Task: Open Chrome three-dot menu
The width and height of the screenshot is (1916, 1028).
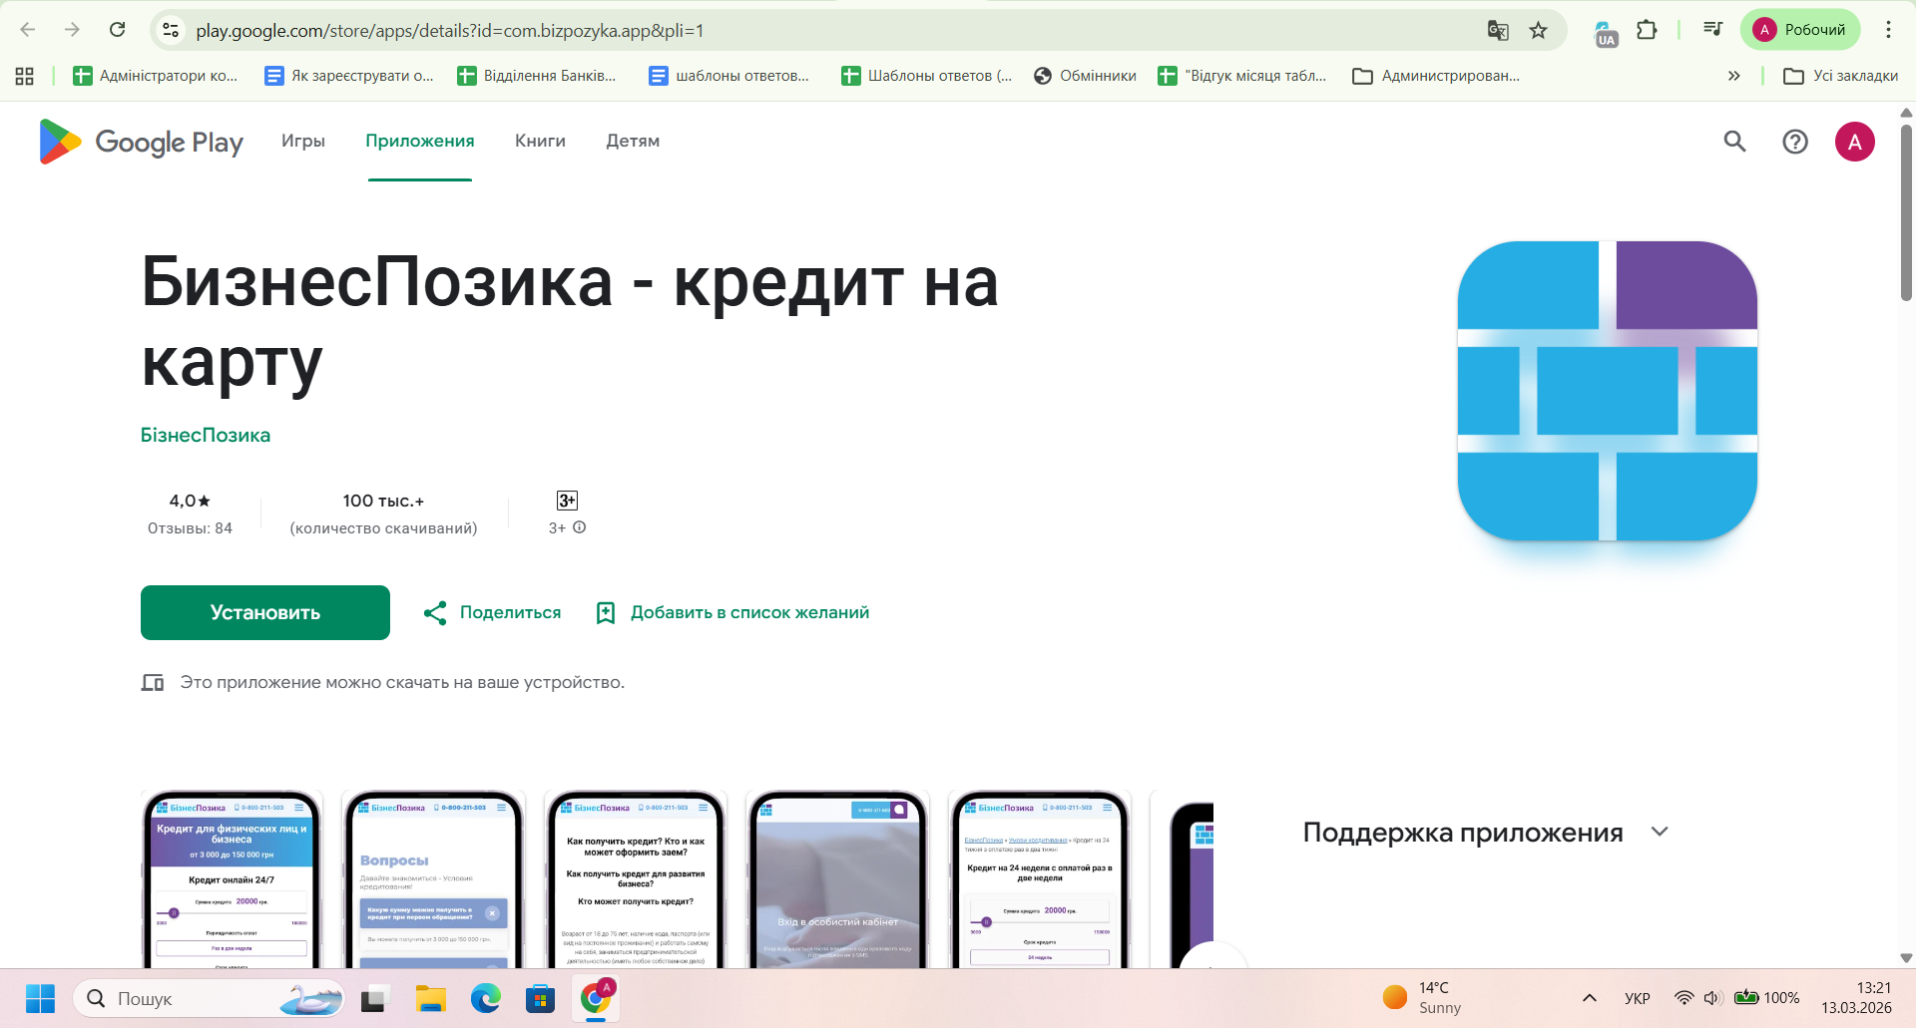Action: point(1888,30)
